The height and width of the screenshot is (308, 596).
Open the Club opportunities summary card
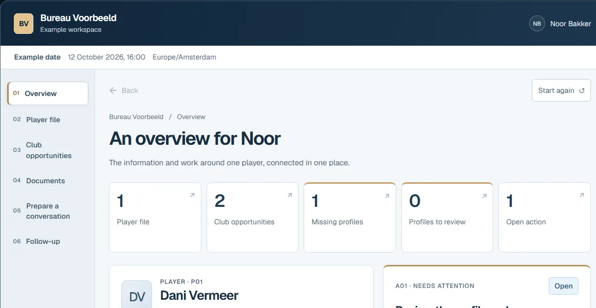point(252,217)
